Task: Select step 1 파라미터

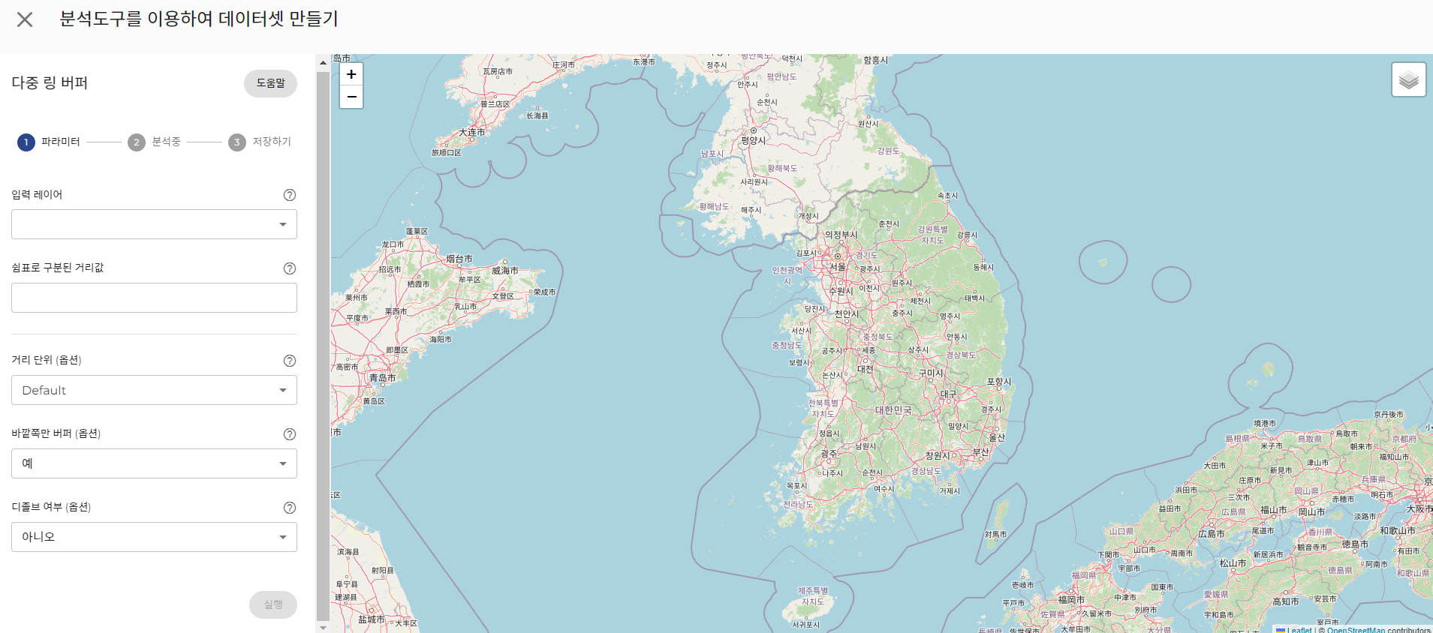Action: pyautogui.click(x=50, y=142)
